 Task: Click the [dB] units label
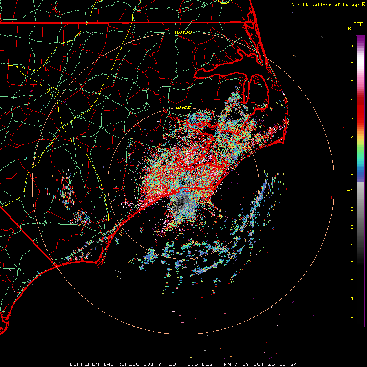[348, 28]
